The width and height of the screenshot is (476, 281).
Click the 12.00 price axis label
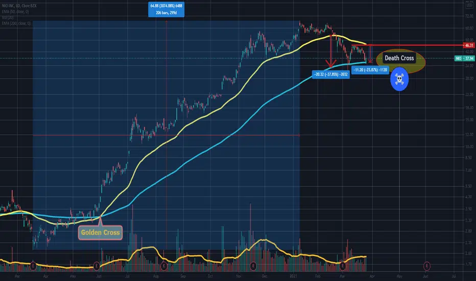click(x=469, y=134)
